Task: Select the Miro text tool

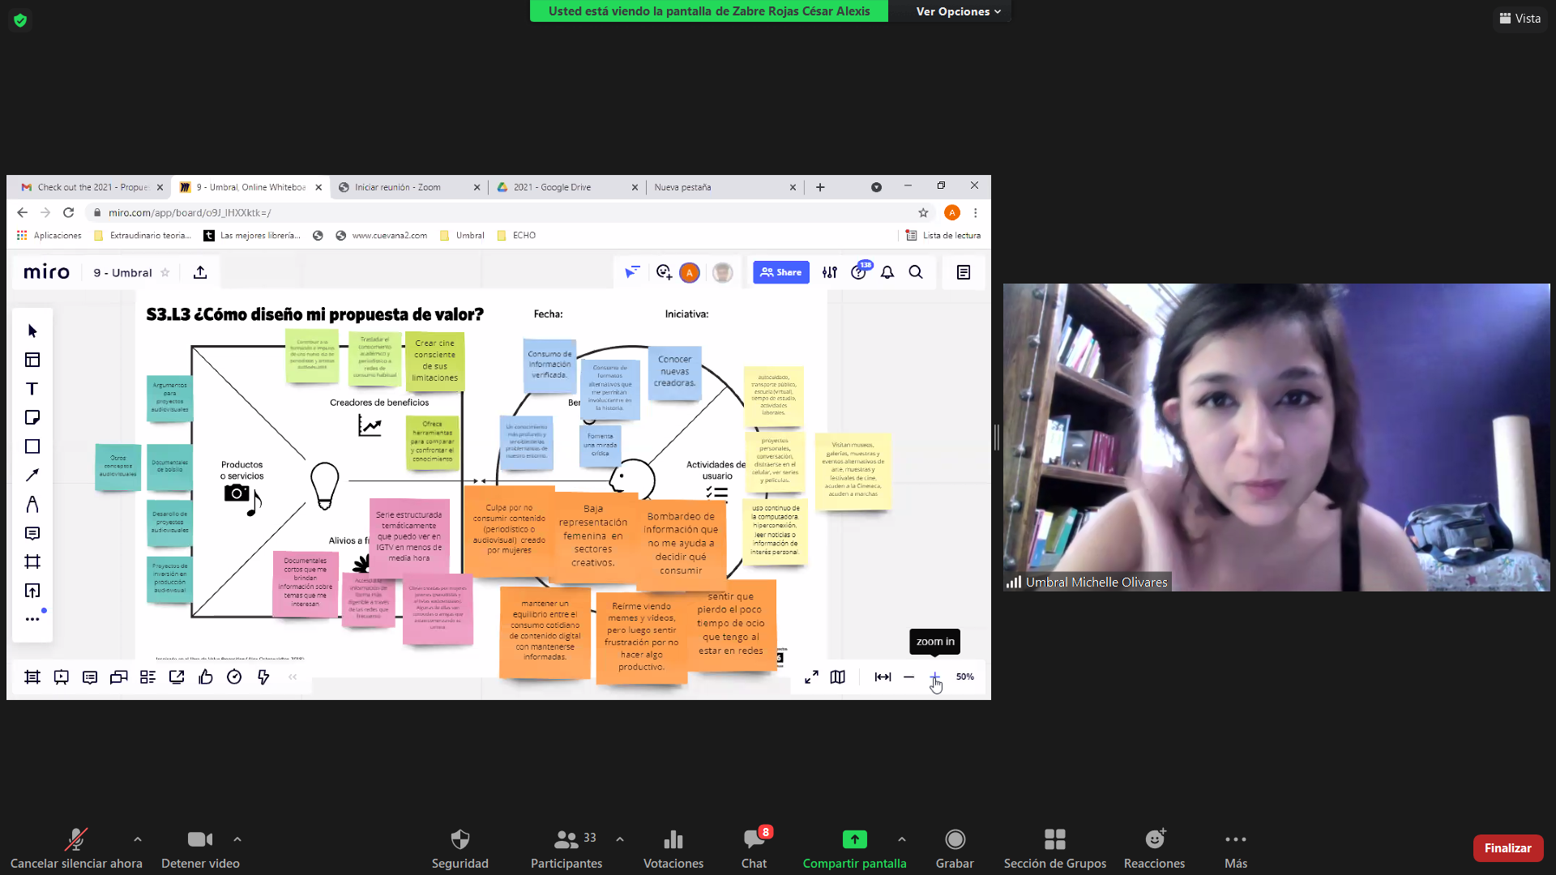Action: point(32,389)
